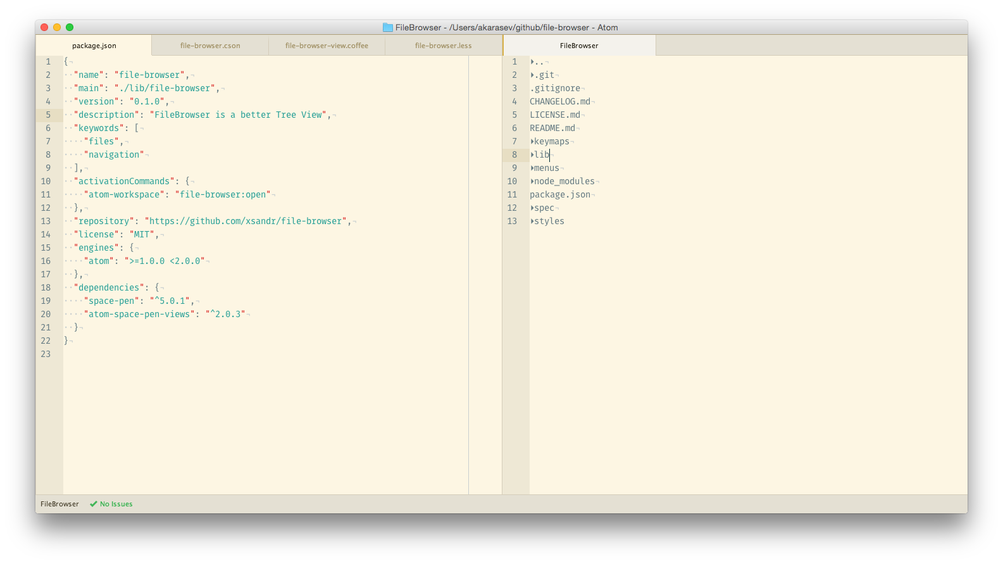
Task: Click the "^2.0.3" version value
Action: (225, 314)
